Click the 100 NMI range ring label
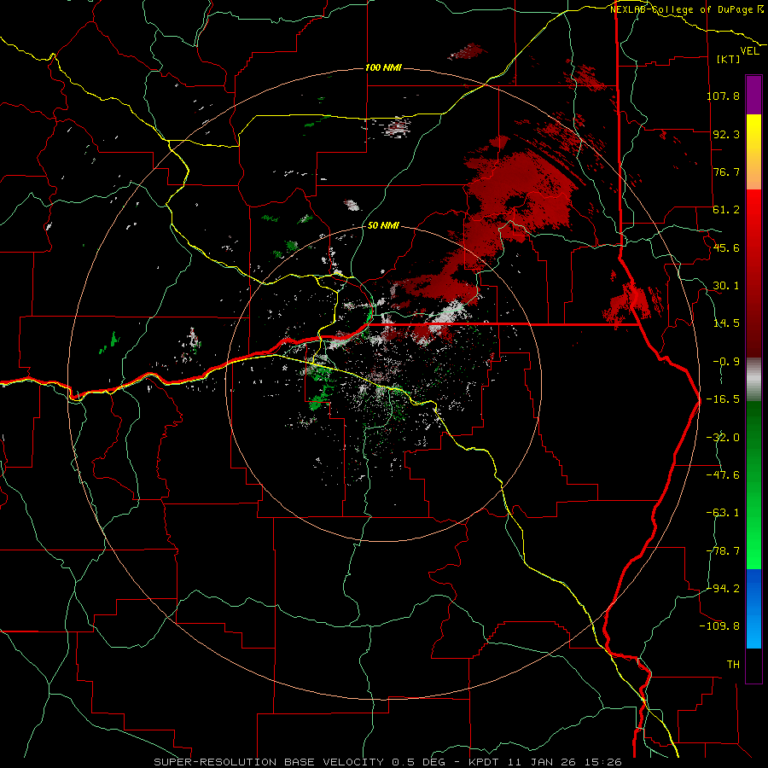This screenshot has width=768, height=768. tap(383, 67)
